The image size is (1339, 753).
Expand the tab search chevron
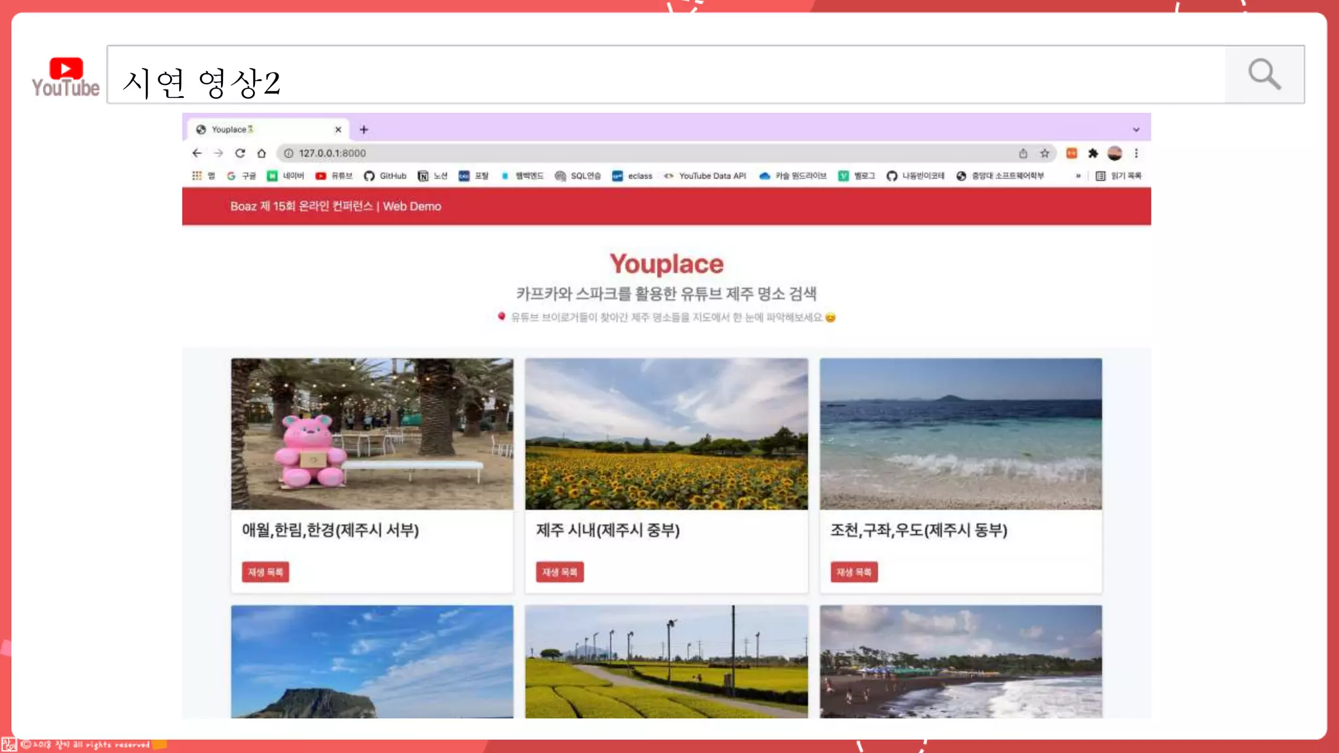pos(1136,129)
